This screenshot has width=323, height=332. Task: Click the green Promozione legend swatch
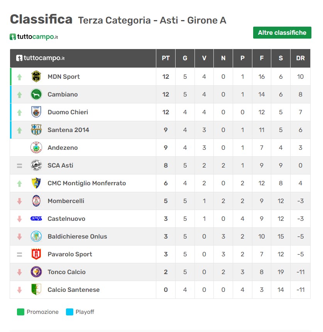21,312
